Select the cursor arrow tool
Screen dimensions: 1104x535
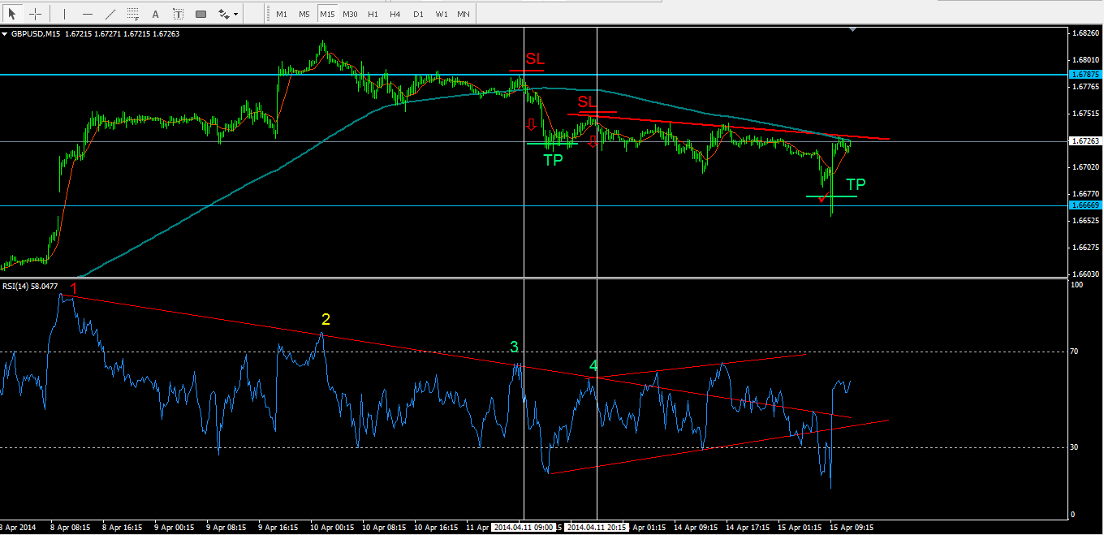tap(14, 14)
